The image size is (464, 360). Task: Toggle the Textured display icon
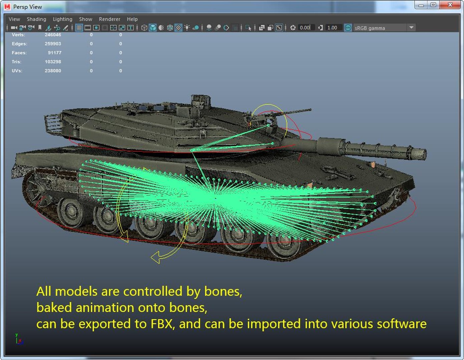(179, 28)
